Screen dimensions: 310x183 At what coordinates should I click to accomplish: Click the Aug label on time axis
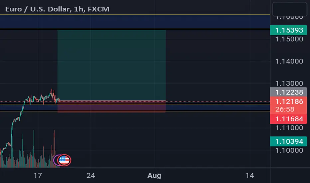[154, 175]
